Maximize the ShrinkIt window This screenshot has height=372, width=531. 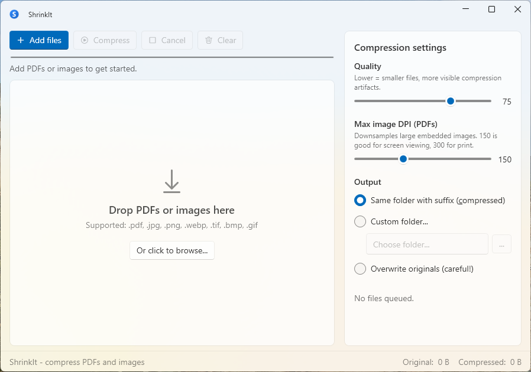(x=492, y=9)
